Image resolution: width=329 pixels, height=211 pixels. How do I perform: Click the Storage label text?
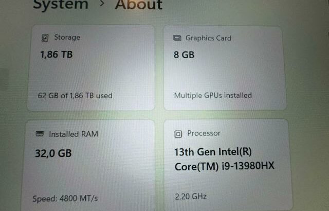[67, 38]
